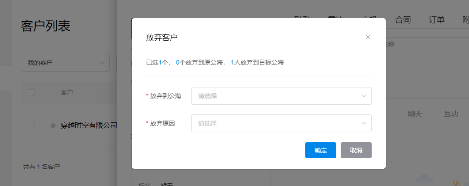Open the 互动 tab
Screen dimensions: 469x186
tap(450, 114)
